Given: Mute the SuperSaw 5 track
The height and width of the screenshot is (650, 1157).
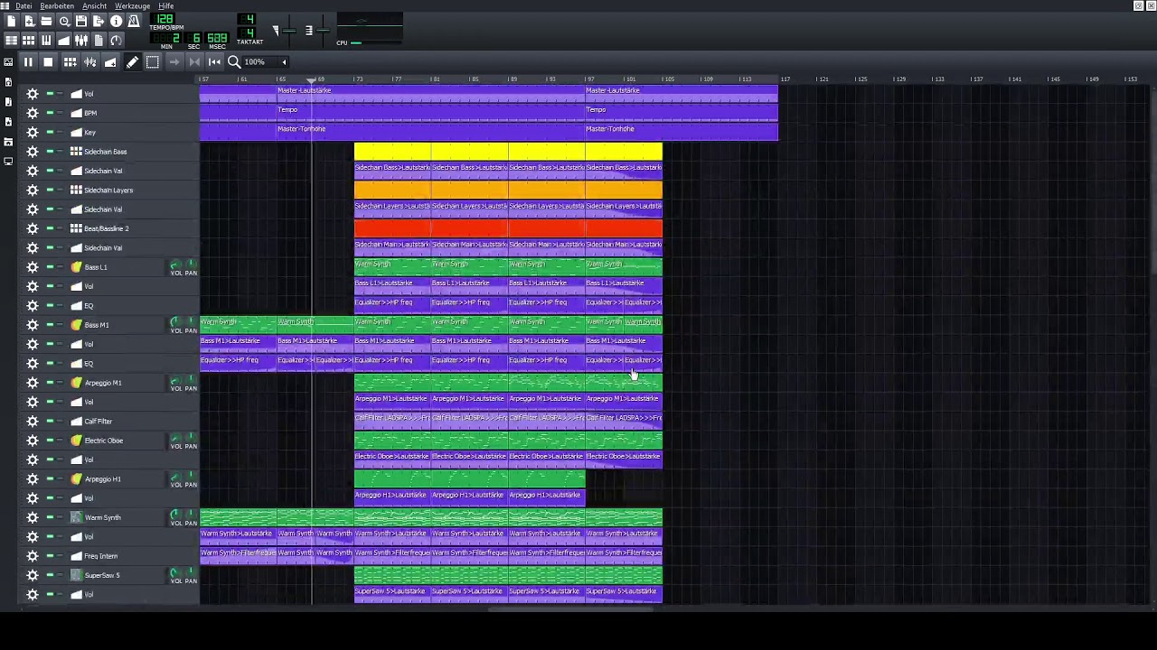Looking at the screenshot, I should (x=50, y=576).
